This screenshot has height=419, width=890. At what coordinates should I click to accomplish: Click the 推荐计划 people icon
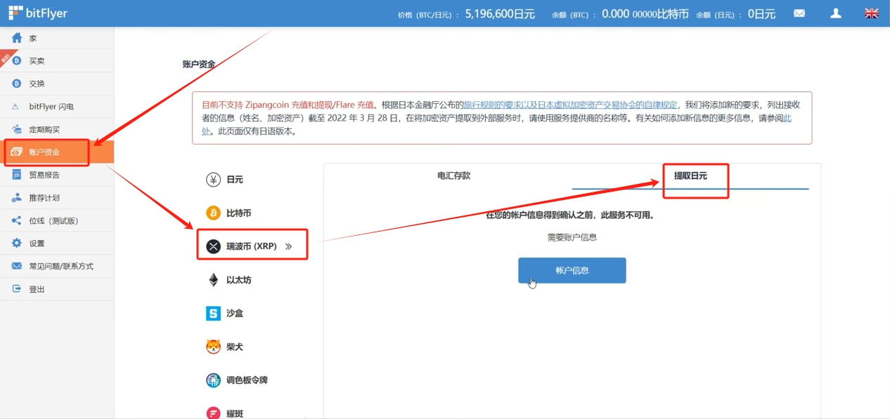[x=17, y=198]
